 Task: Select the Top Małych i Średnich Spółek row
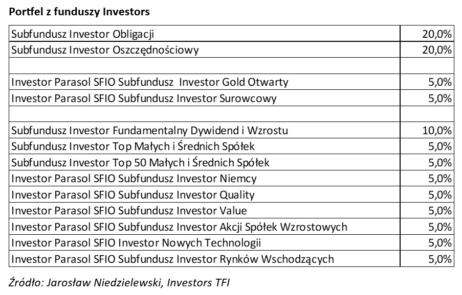pos(133,146)
